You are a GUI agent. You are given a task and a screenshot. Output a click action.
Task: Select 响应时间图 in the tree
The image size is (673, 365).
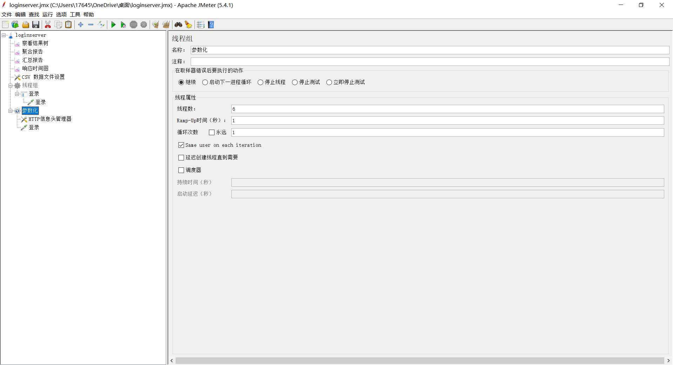(35, 68)
